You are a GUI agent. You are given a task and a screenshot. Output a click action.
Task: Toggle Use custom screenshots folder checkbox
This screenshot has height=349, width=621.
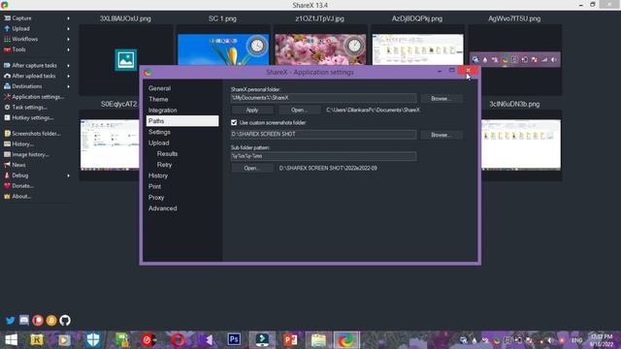(234, 123)
